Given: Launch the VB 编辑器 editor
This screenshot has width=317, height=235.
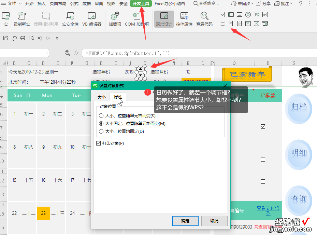Looking at the screenshot, I should [92, 19].
